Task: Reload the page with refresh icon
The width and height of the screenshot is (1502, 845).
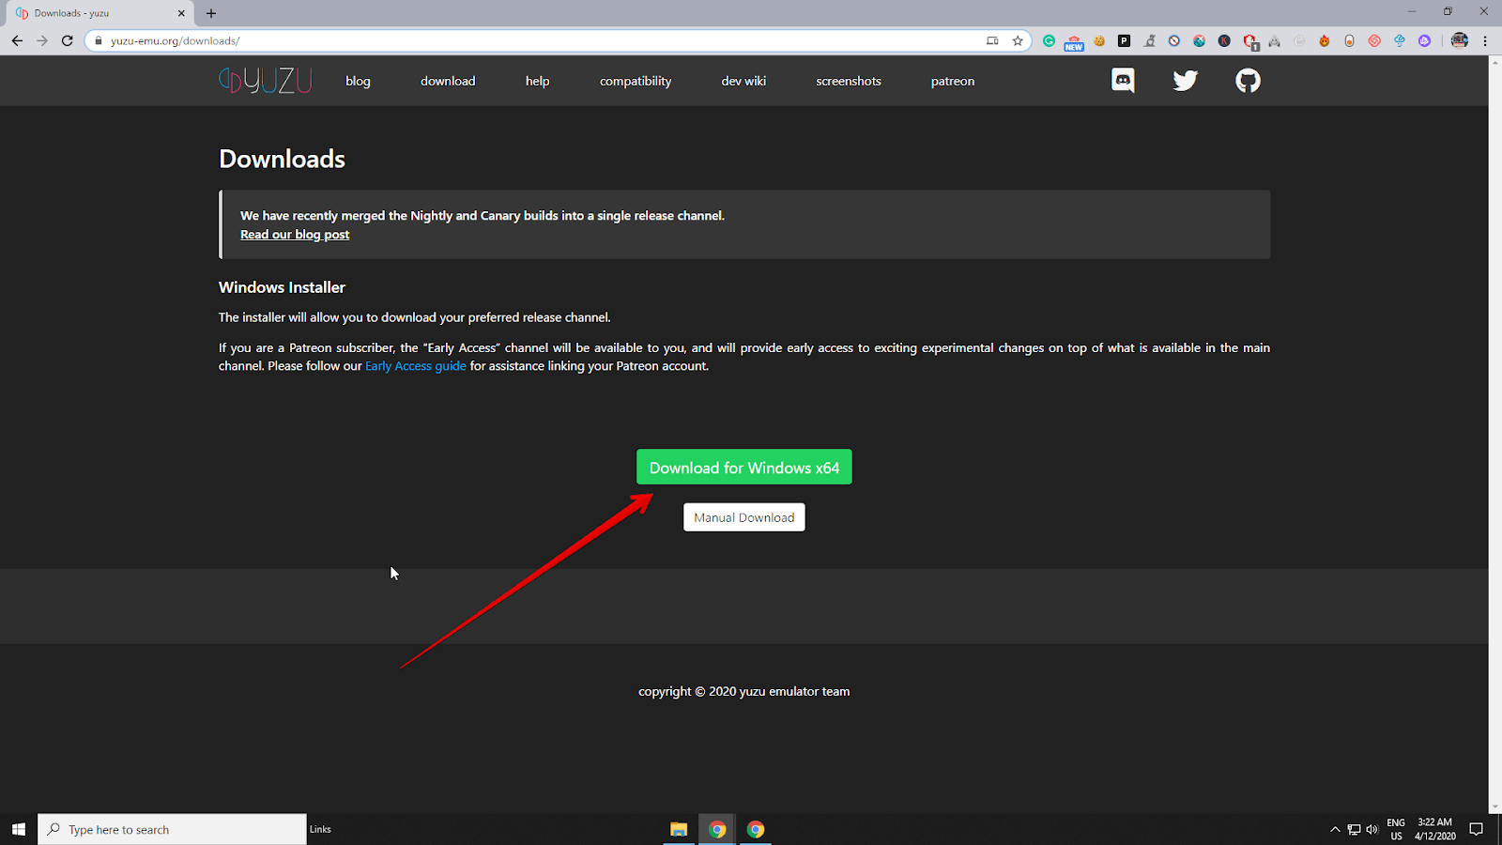Action: click(x=68, y=40)
